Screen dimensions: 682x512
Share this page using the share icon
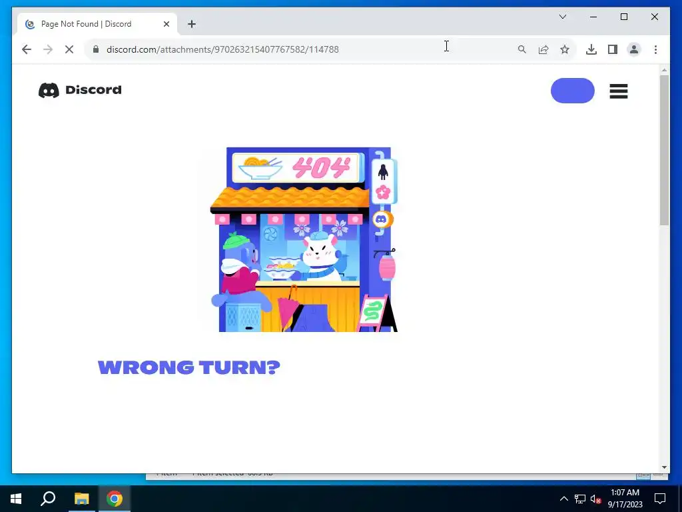coord(543,49)
